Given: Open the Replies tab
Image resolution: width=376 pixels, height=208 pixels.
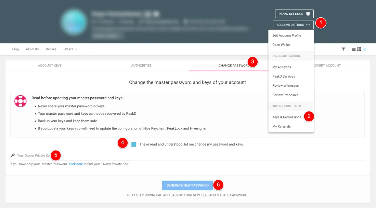Looking at the screenshot, I should coord(51,49).
